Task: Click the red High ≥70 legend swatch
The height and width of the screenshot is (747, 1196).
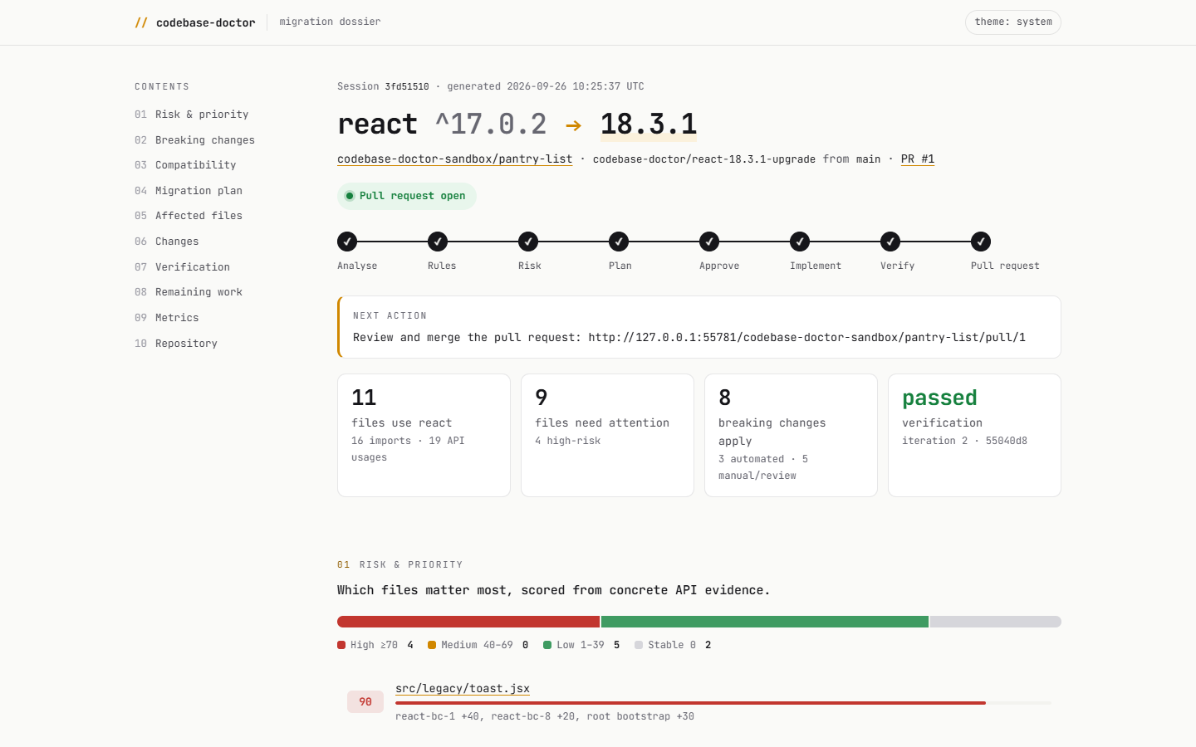Action: tap(341, 645)
